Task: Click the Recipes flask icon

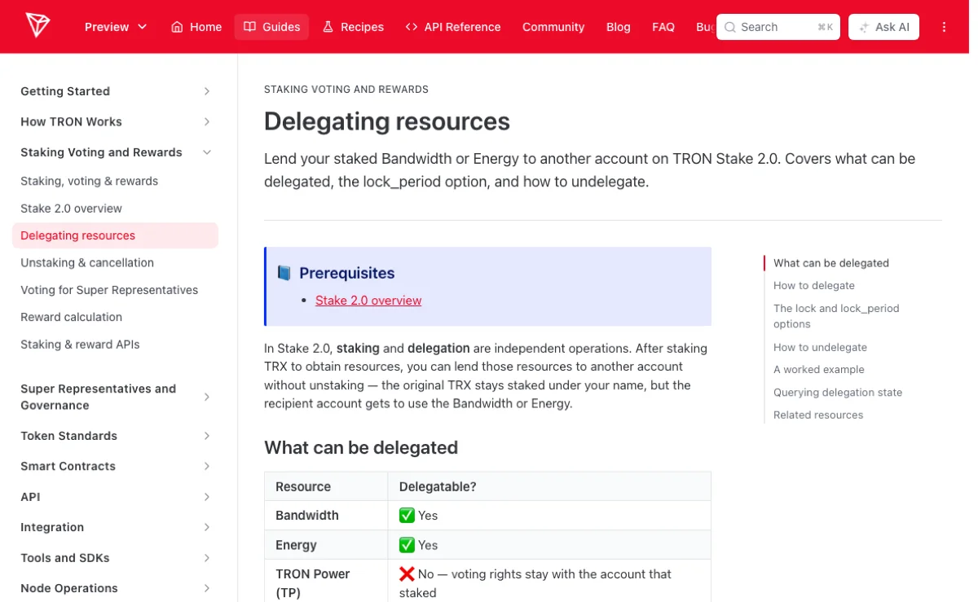Action: (x=328, y=27)
